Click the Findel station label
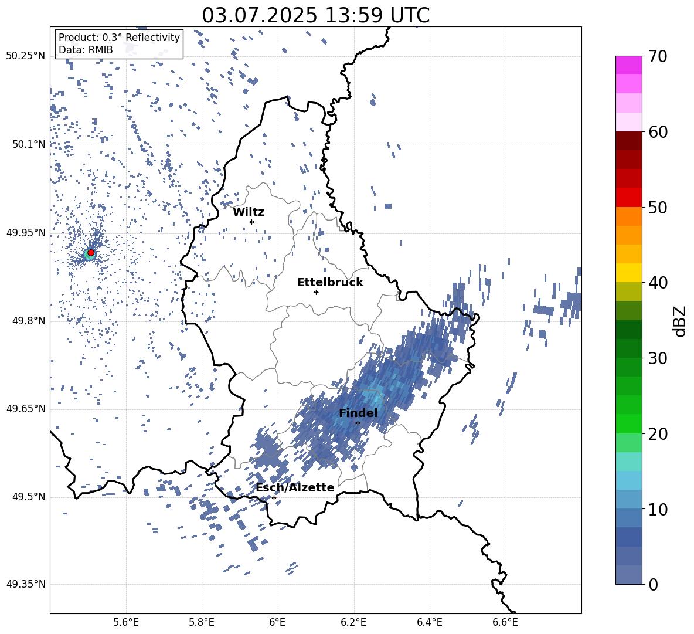 click(358, 413)
